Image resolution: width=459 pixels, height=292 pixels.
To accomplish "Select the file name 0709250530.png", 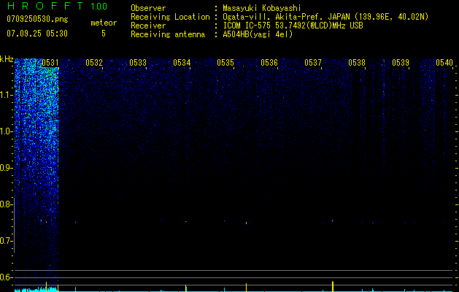I will 37,19.
